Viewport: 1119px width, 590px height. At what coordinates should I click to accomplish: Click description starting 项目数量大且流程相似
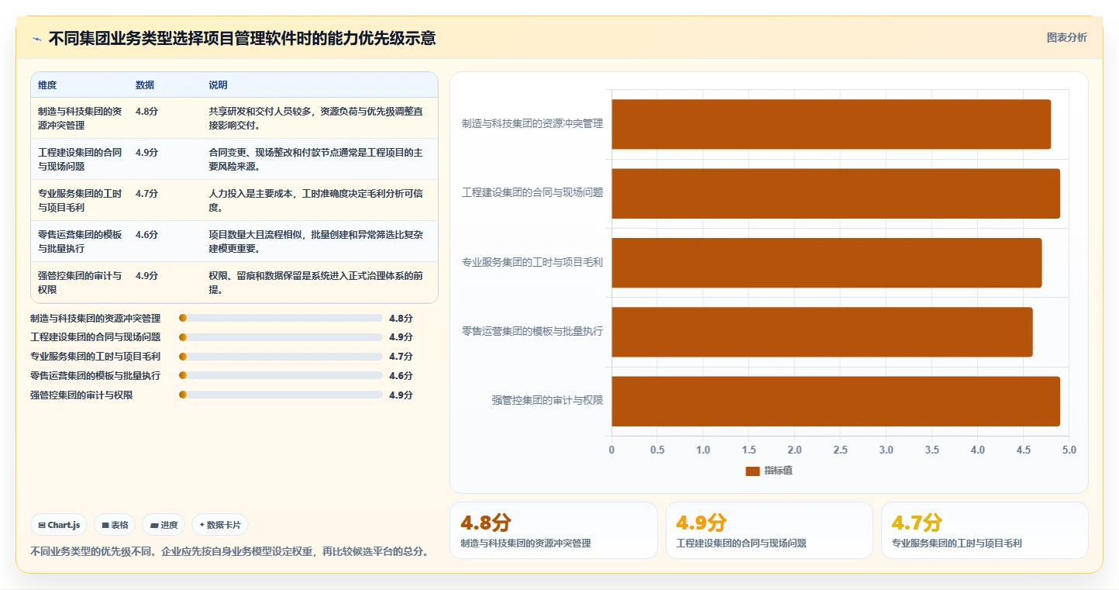(315, 241)
